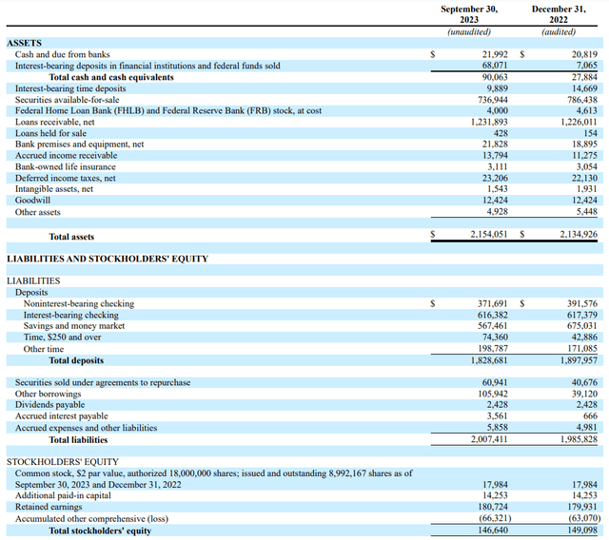Select the Additional paid-in capital label
This screenshot has height=540, width=609.
[x=63, y=495]
